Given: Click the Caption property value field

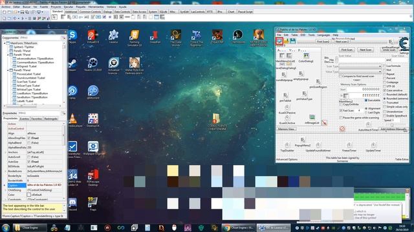Looking at the screenshot, I should click(45, 186).
